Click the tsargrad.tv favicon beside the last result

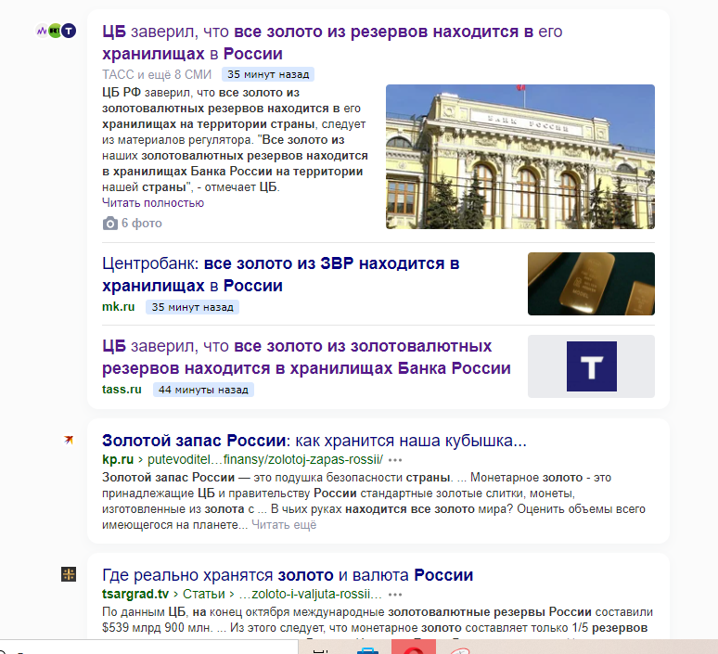point(69,574)
